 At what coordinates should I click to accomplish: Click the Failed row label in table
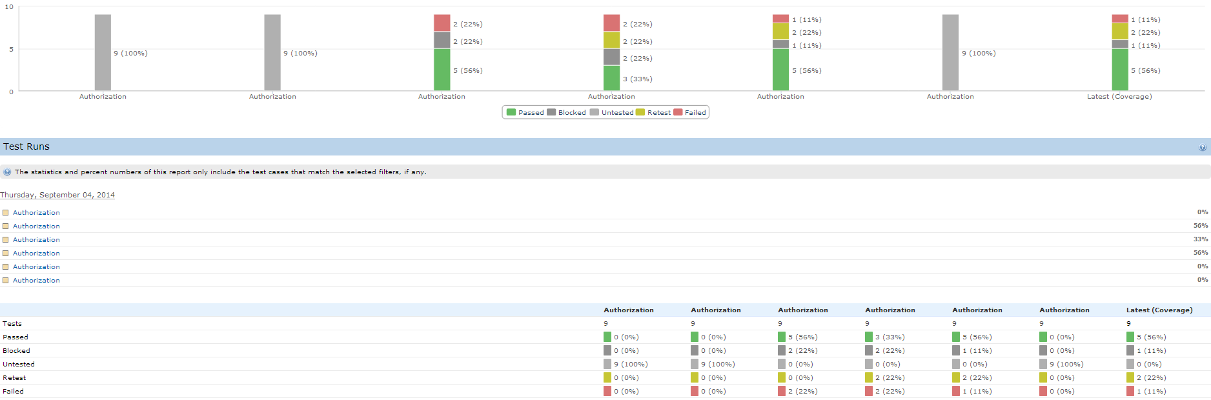(x=13, y=392)
